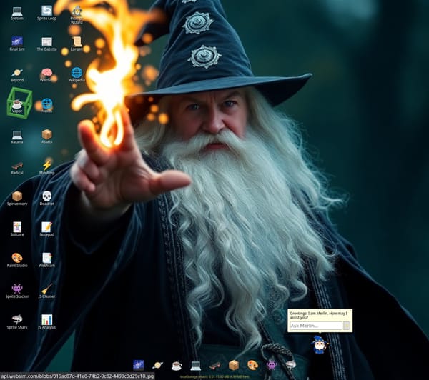Start Final Sim from its desktop icon
The image size is (429, 380).
pyautogui.click(x=17, y=44)
